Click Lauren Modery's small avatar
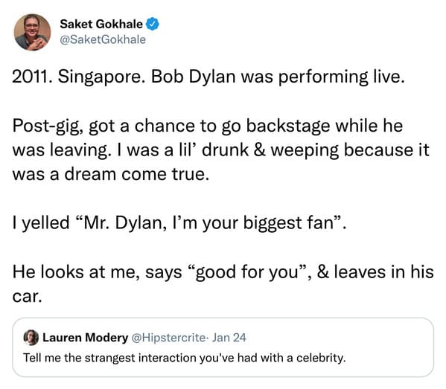Viewport: 446px width, 389px height. click(x=31, y=338)
